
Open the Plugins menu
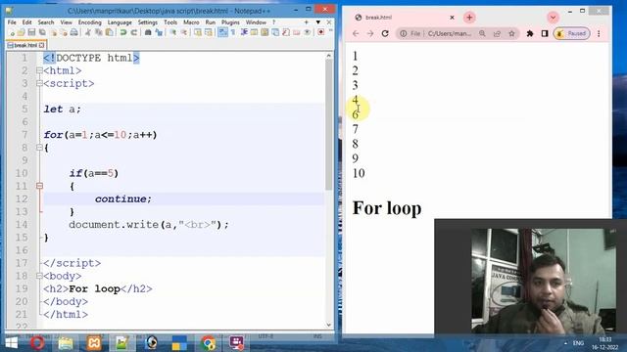coord(230,22)
